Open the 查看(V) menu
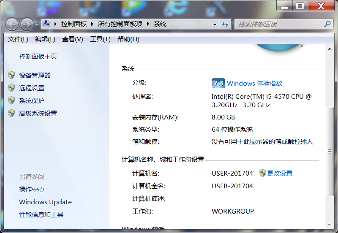The width and height of the screenshot is (338, 233). 72,39
